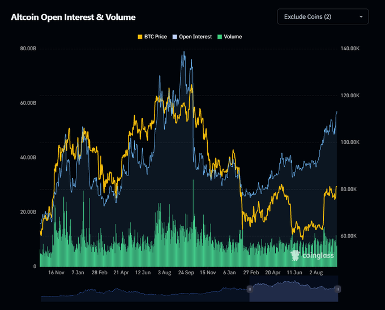Viewport: 385px width, 310px height.
Task: Click the green Volume legend swatch
Action: click(x=220, y=37)
